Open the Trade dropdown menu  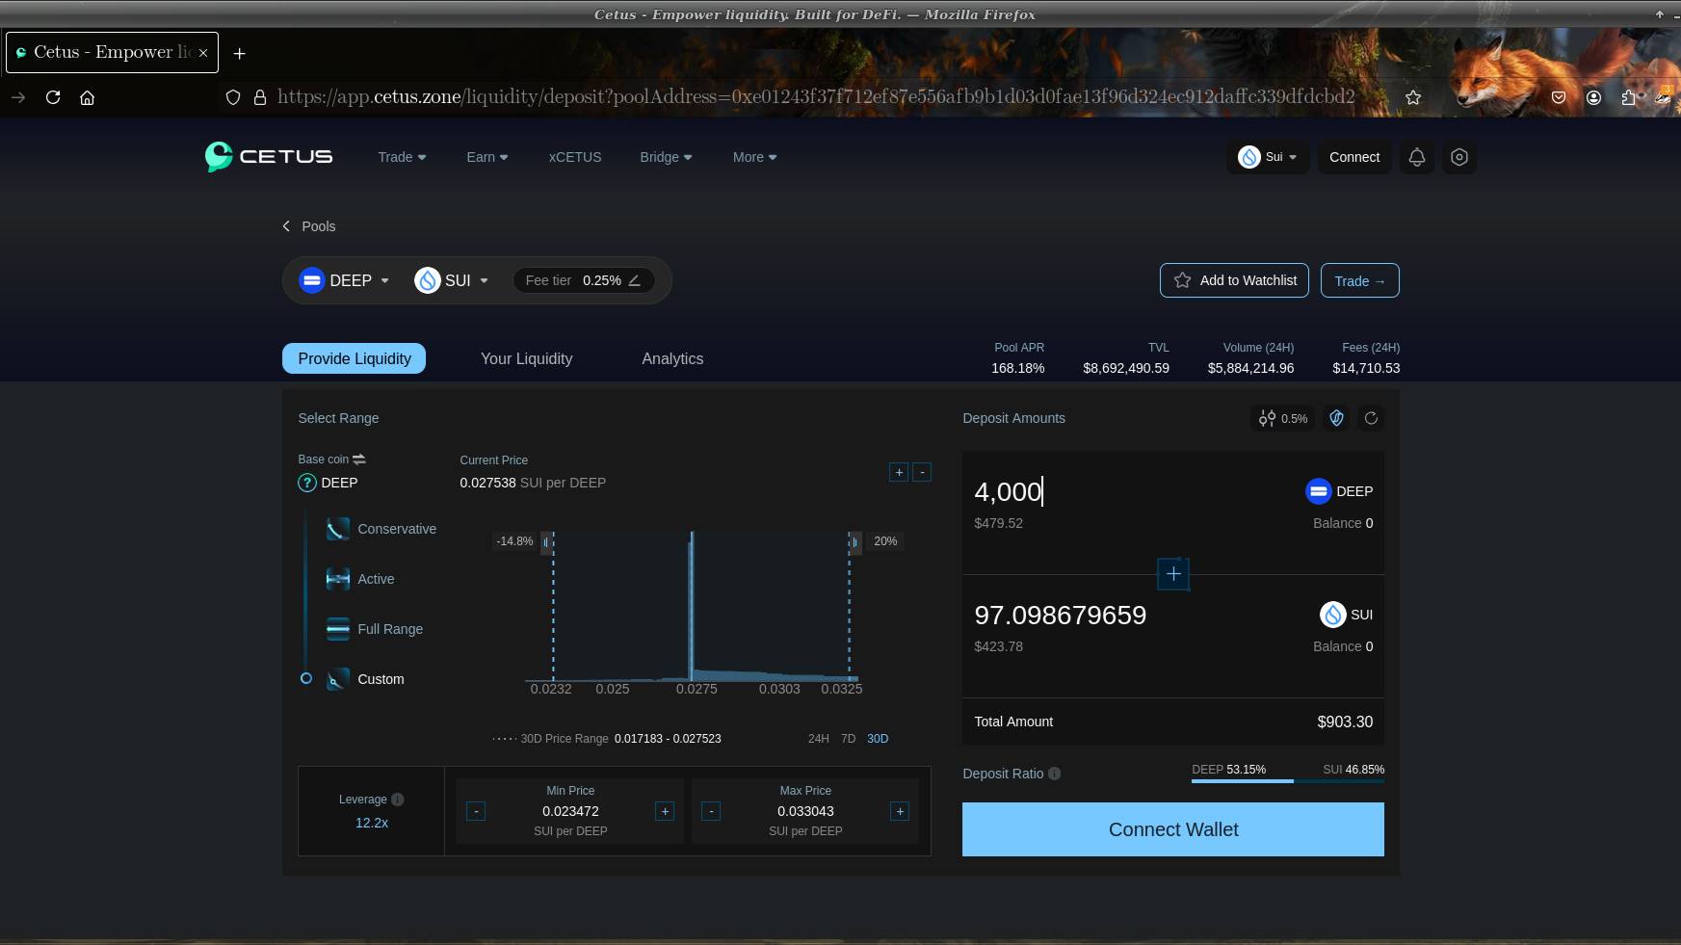tap(402, 157)
